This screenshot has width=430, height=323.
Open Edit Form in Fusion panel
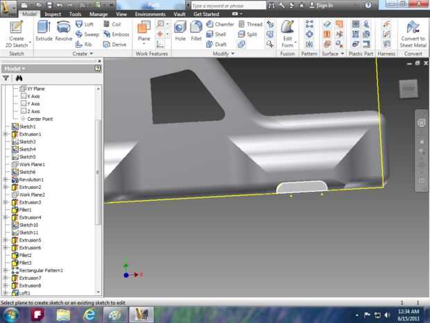click(288, 34)
